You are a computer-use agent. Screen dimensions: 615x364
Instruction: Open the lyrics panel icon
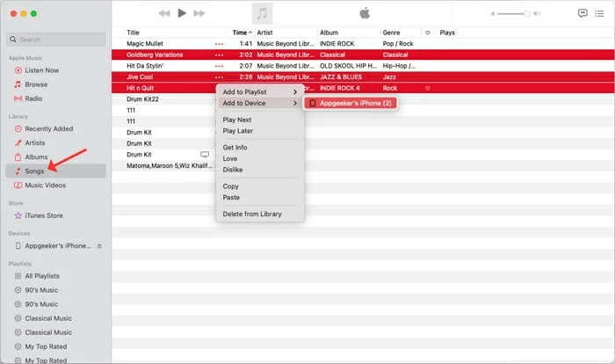coord(582,13)
